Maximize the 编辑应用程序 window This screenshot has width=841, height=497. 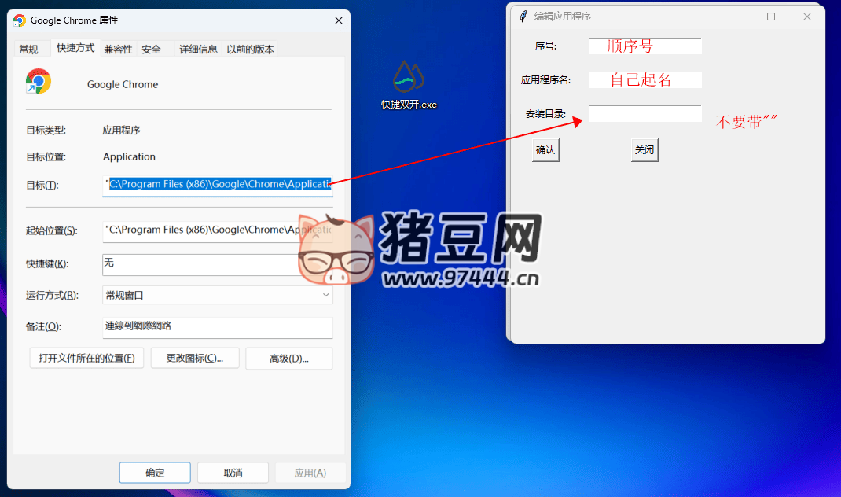pos(771,17)
